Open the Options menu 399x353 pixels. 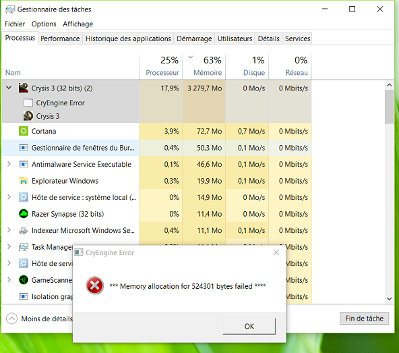coord(44,24)
